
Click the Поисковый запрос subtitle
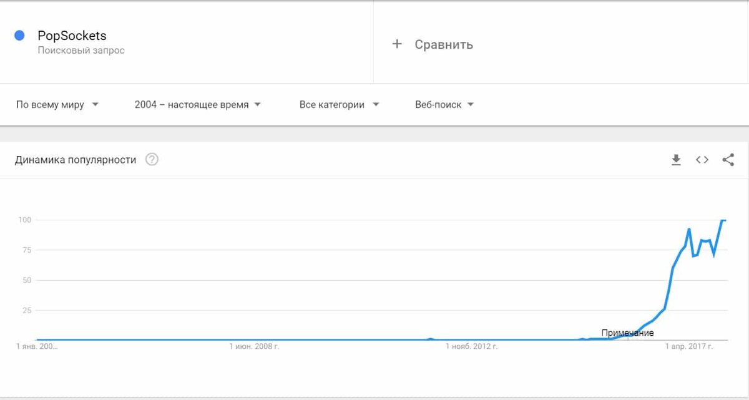click(x=81, y=51)
